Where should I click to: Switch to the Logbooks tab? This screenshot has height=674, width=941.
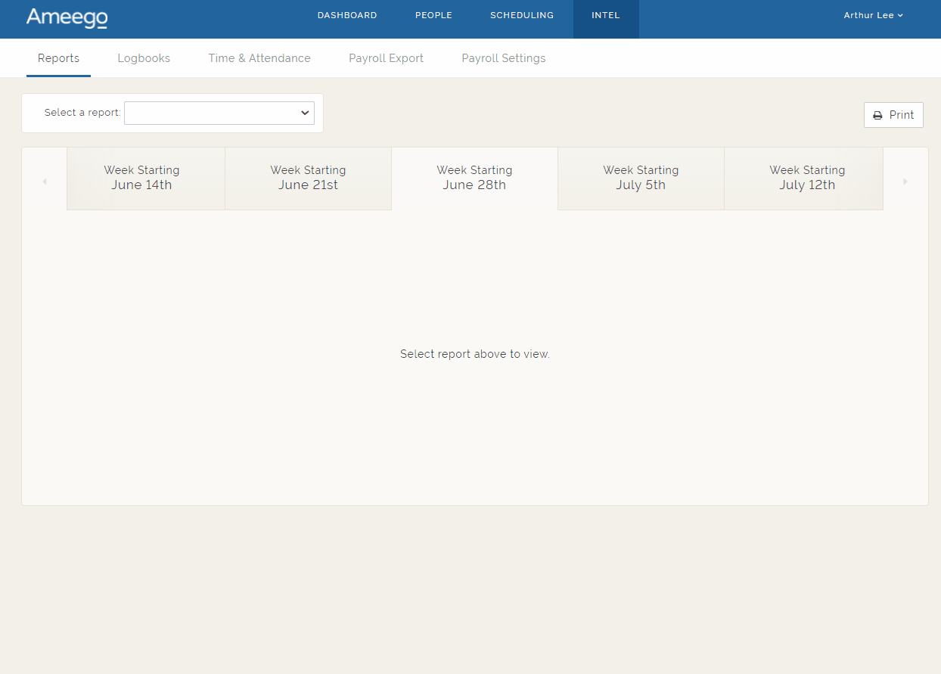tap(144, 57)
